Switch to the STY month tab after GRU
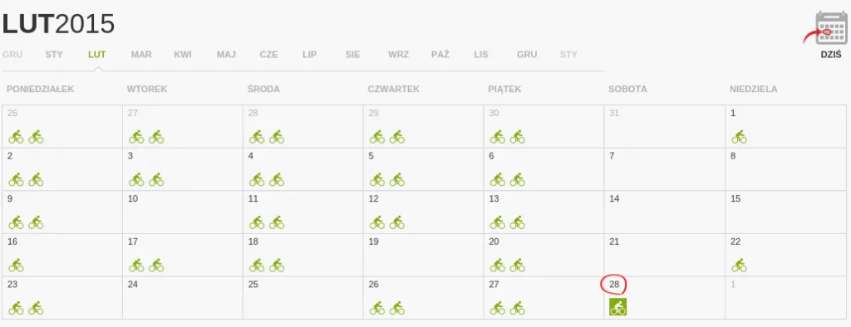The height and width of the screenshot is (327, 851). point(568,55)
